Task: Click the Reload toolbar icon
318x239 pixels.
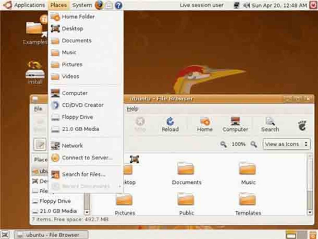Action: (x=170, y=124)
